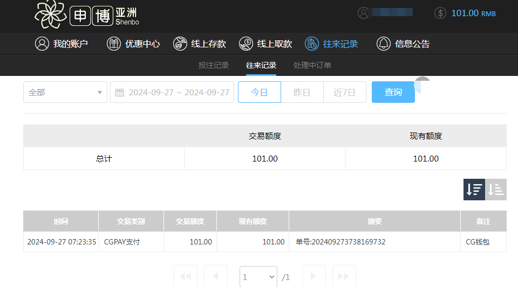This screenshot has height=287, width=518.
Task: Click the 信息公告 bell icon
Action: click(383, 44)
